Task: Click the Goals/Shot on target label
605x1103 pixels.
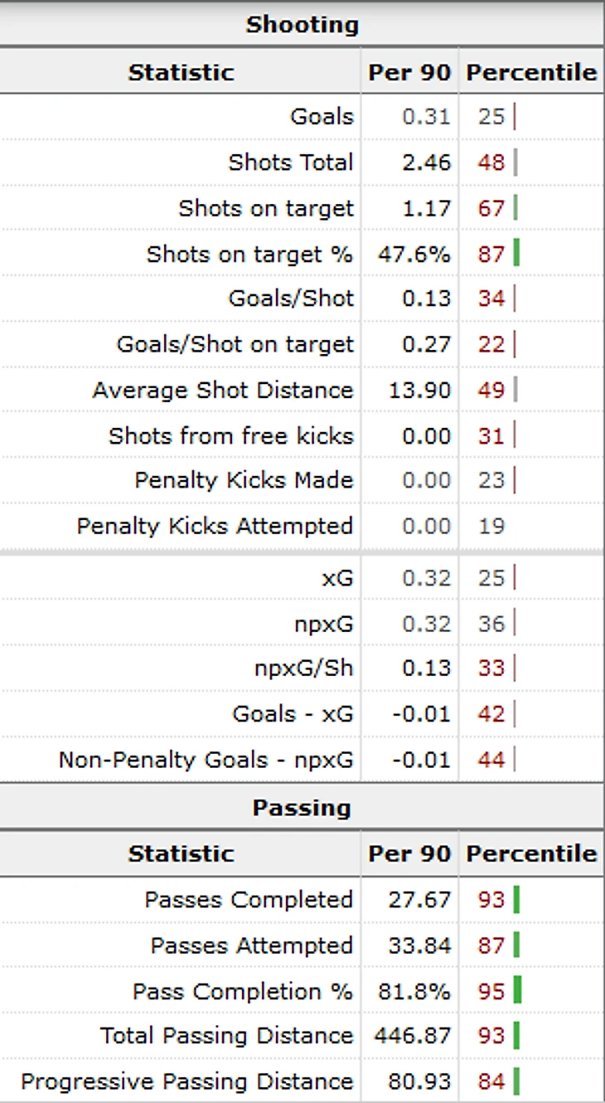Action: coord(235,344)
